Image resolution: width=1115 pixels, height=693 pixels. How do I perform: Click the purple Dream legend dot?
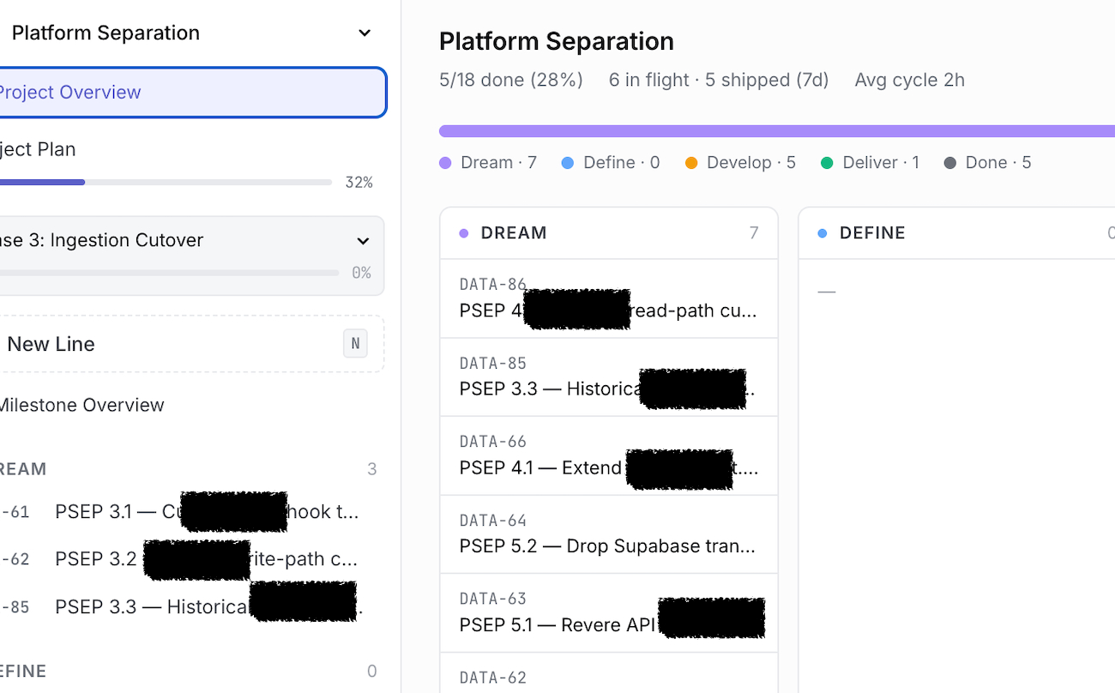pyautogui.click(x=445, y=163)
